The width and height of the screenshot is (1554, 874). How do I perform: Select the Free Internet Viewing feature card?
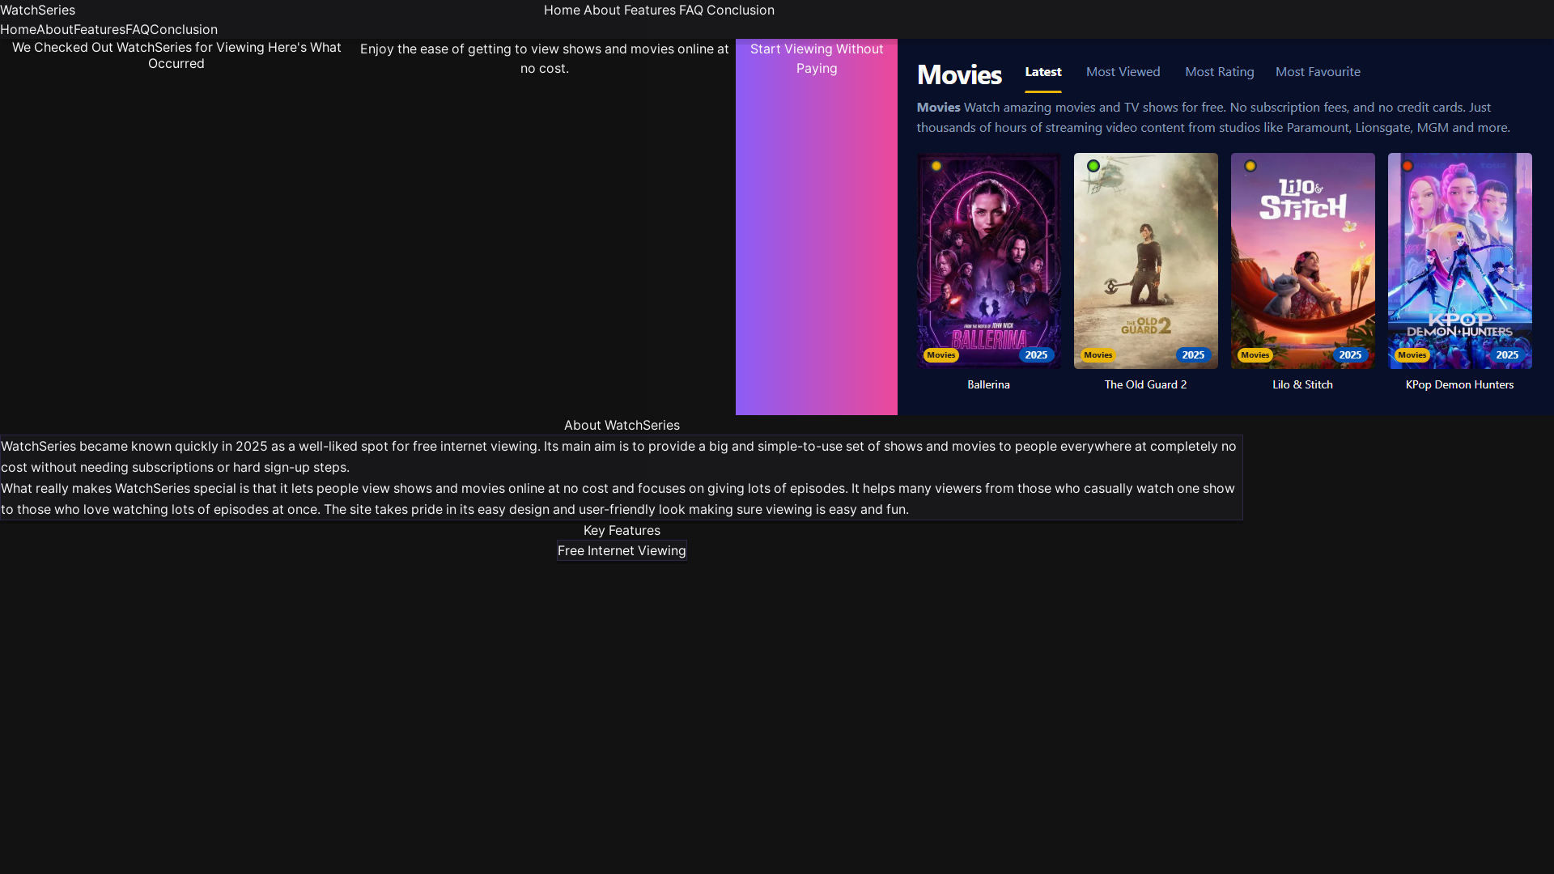point(622,550)
